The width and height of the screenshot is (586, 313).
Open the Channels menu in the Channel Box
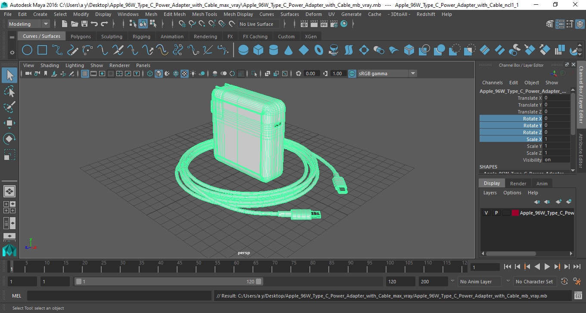click(x=492, y=83)
